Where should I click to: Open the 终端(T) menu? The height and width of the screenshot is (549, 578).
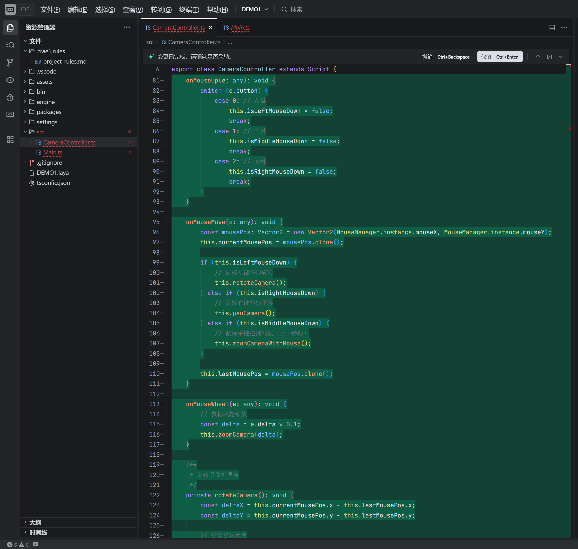[x=189, y=9]
